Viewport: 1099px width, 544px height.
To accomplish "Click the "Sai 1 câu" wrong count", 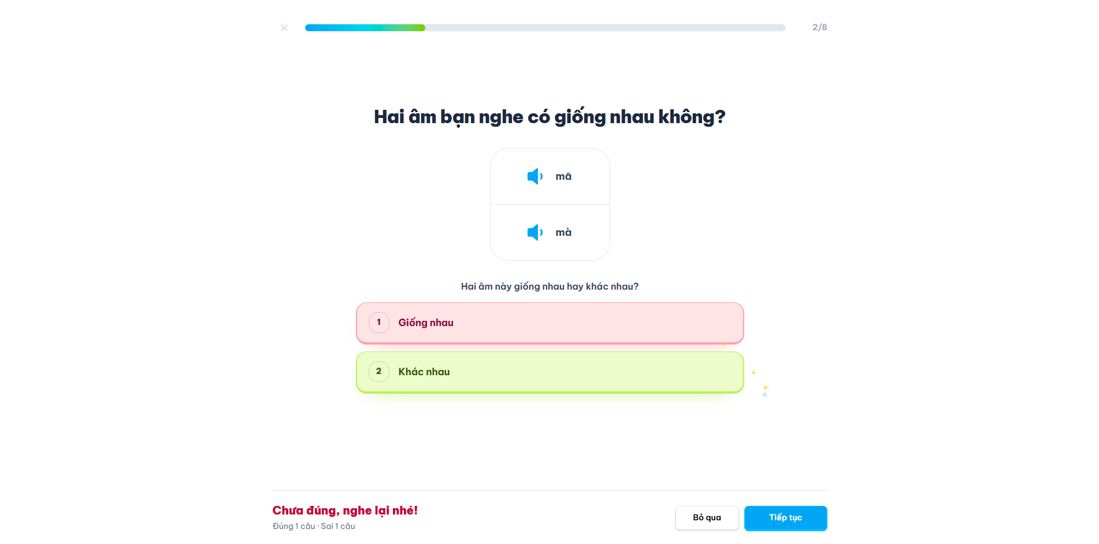I will 338,526.
